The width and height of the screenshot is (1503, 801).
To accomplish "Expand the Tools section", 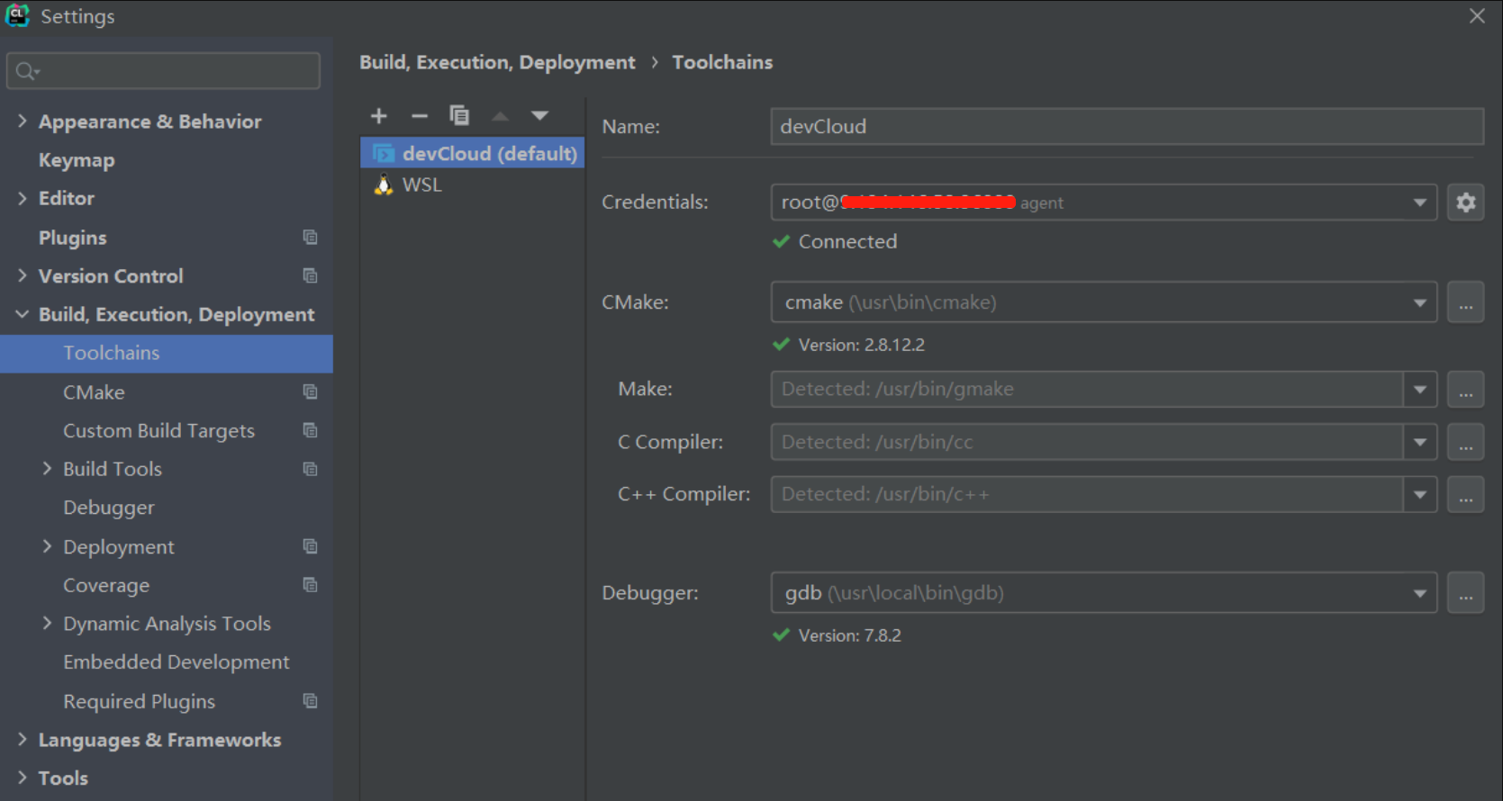I will click(23, 778).
